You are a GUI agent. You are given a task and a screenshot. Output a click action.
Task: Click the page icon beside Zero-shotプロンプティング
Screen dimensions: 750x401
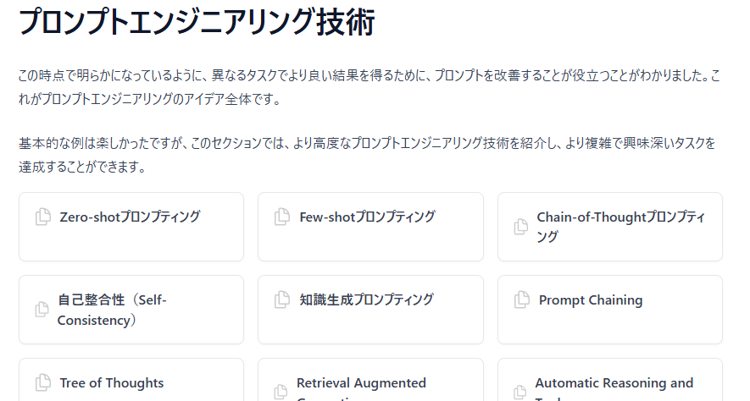(42, 217)
